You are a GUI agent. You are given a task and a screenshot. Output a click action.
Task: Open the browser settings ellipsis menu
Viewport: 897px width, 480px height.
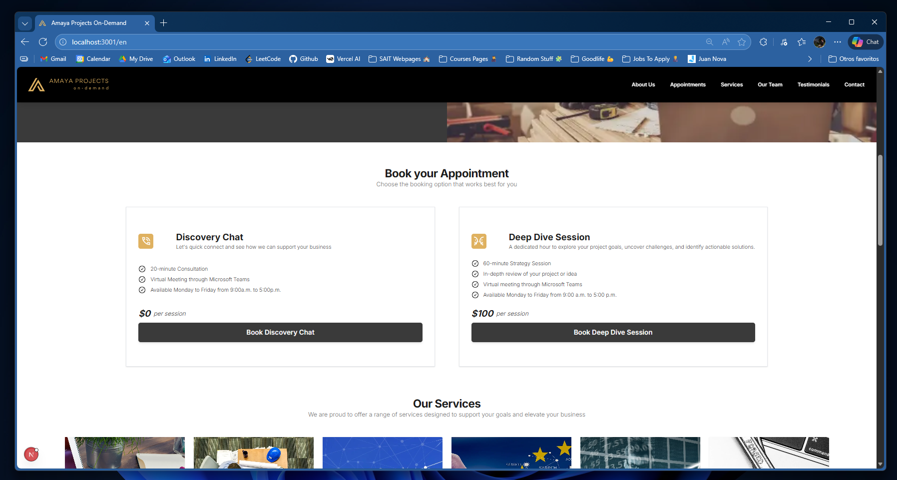(x=838, y=42)
